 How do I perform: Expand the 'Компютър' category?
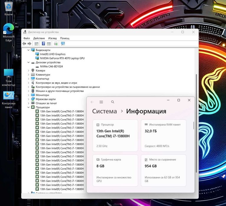coord(29,79)
